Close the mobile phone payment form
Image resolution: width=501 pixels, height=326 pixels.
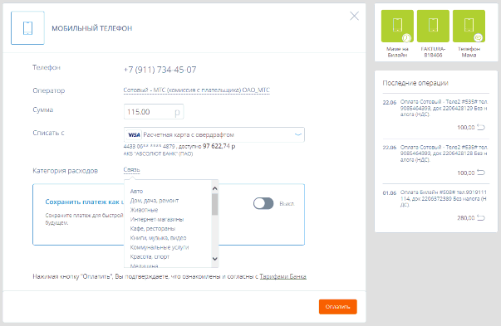click(x=354, y=16)
